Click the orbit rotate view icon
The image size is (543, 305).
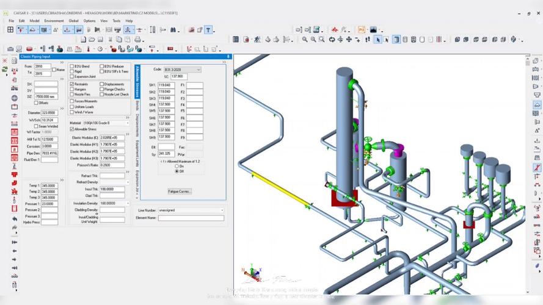[332, 40]
